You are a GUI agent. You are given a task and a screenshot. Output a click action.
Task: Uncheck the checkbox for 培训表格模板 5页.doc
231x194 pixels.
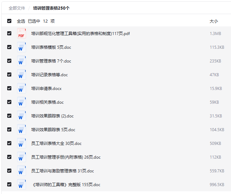9,47
